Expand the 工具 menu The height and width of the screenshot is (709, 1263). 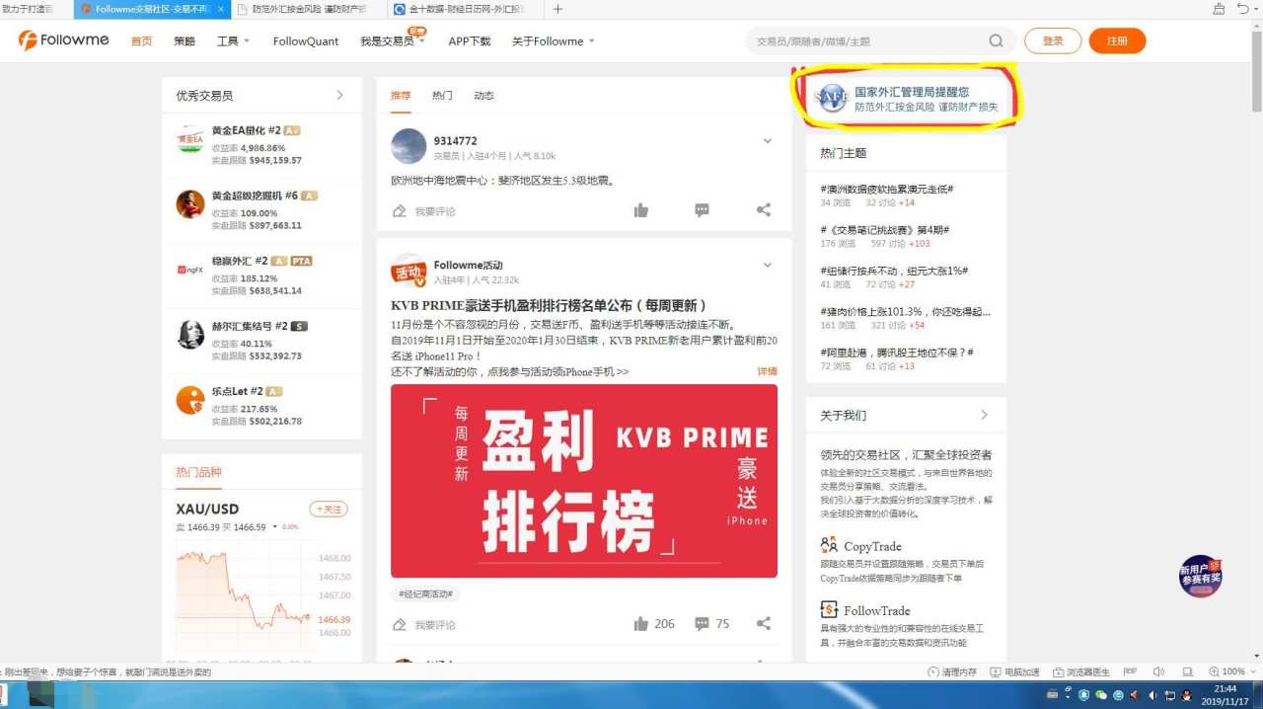pyautogui.click(x=233, y=41)
